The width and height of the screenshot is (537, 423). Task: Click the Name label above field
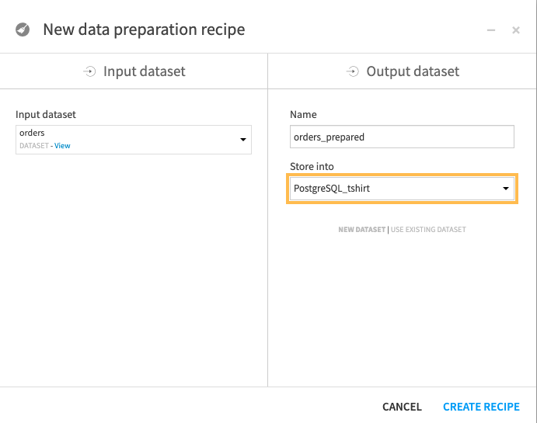[303, 114]
